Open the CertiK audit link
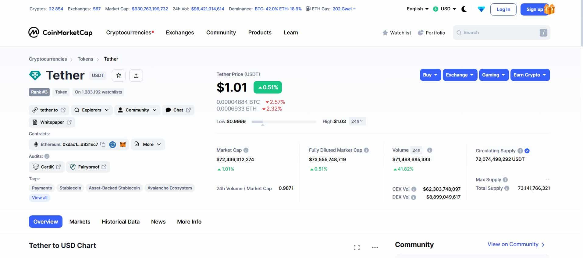The height and width of the screenshot is (258, 583). [47, 167]
